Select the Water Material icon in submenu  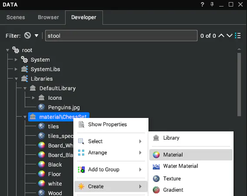[156, 166]
